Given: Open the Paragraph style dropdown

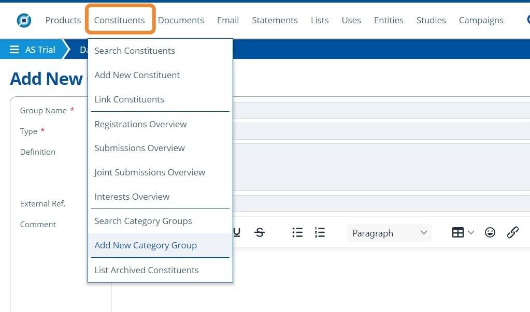Looking at the screenshot, I should [389, 233].
